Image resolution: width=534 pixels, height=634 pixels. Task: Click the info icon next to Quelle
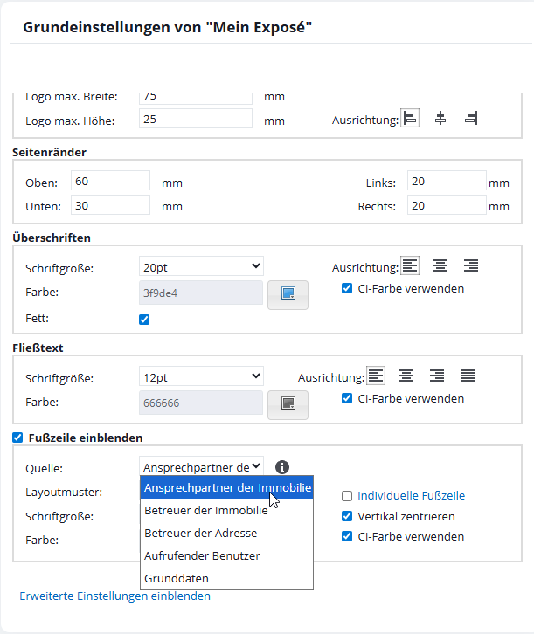(x=282, y=467)
